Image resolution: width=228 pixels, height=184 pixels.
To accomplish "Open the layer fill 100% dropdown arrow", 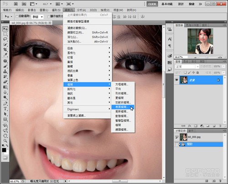I will coord(224,72).
